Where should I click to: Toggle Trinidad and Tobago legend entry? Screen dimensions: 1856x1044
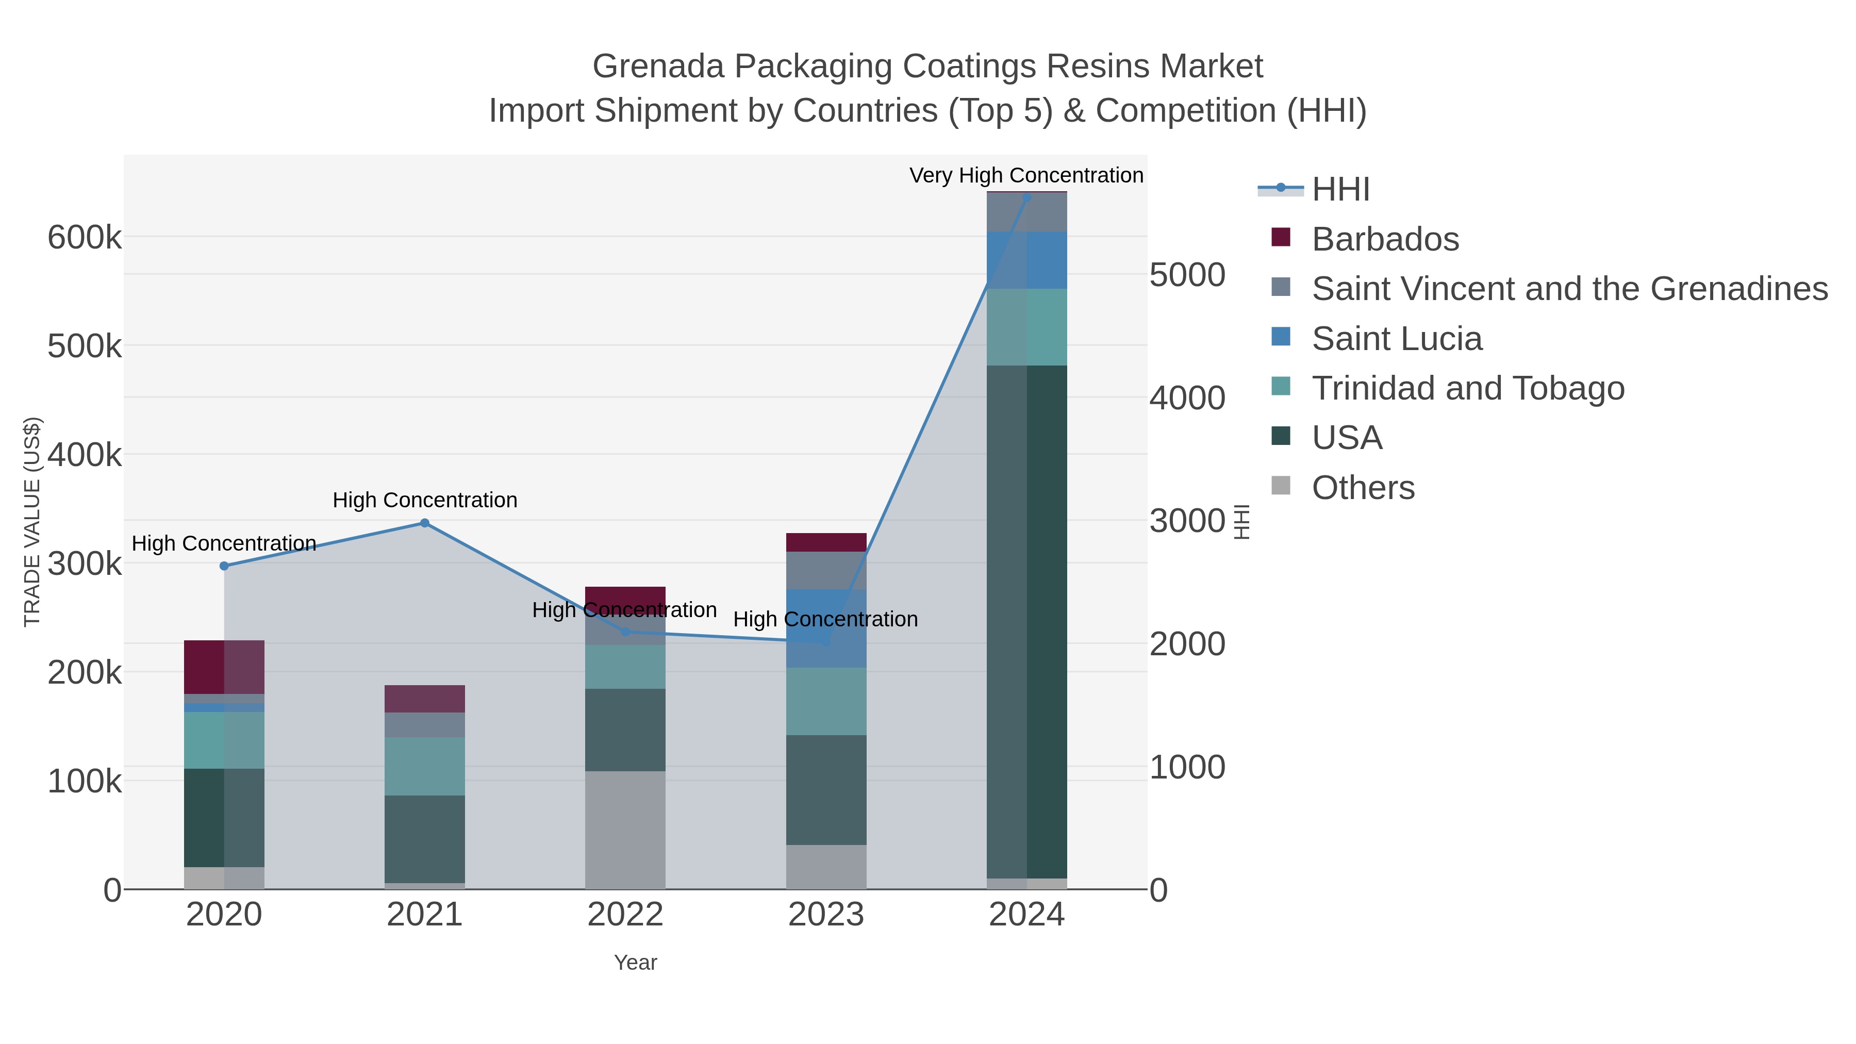[1448, 388]
